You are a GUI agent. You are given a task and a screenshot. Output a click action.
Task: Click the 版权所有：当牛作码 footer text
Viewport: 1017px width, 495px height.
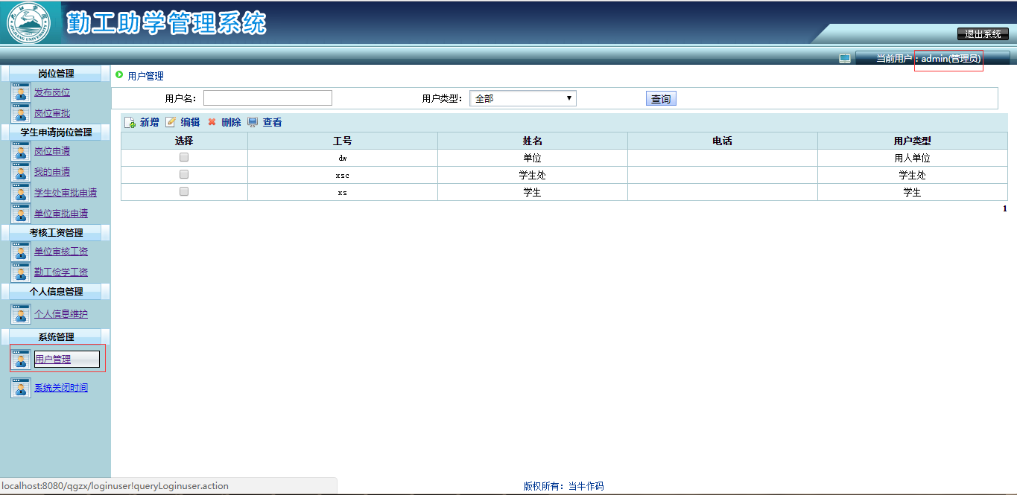click(x=563, y=486)
